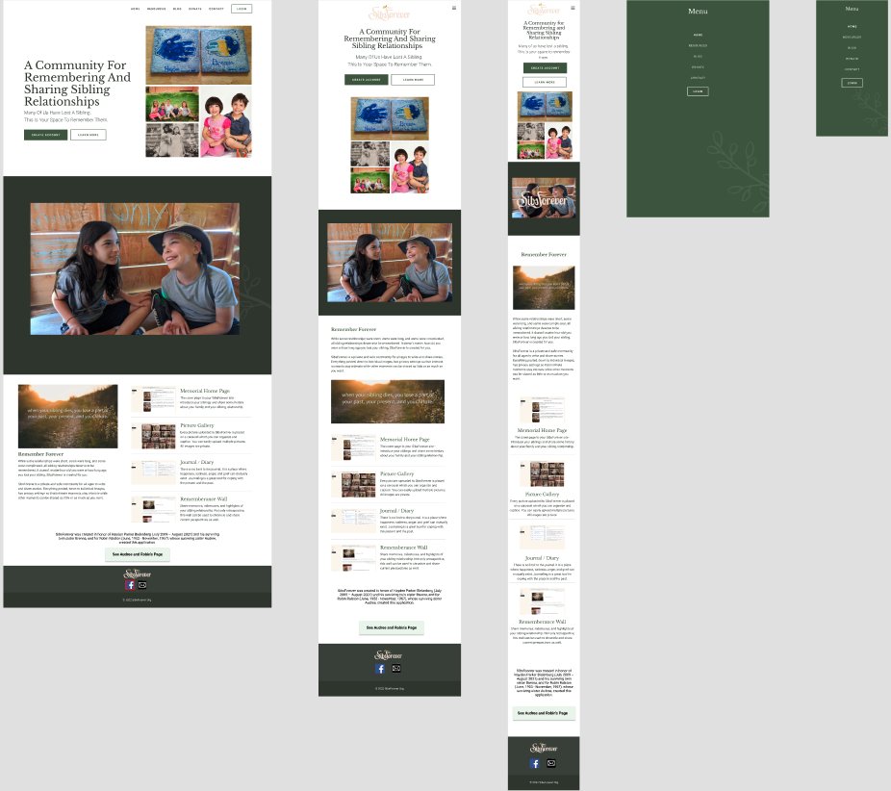This screenshot has height=791, width=891.
Task: Choose Home in the large green Menu panel
Action: pos(698,35)
